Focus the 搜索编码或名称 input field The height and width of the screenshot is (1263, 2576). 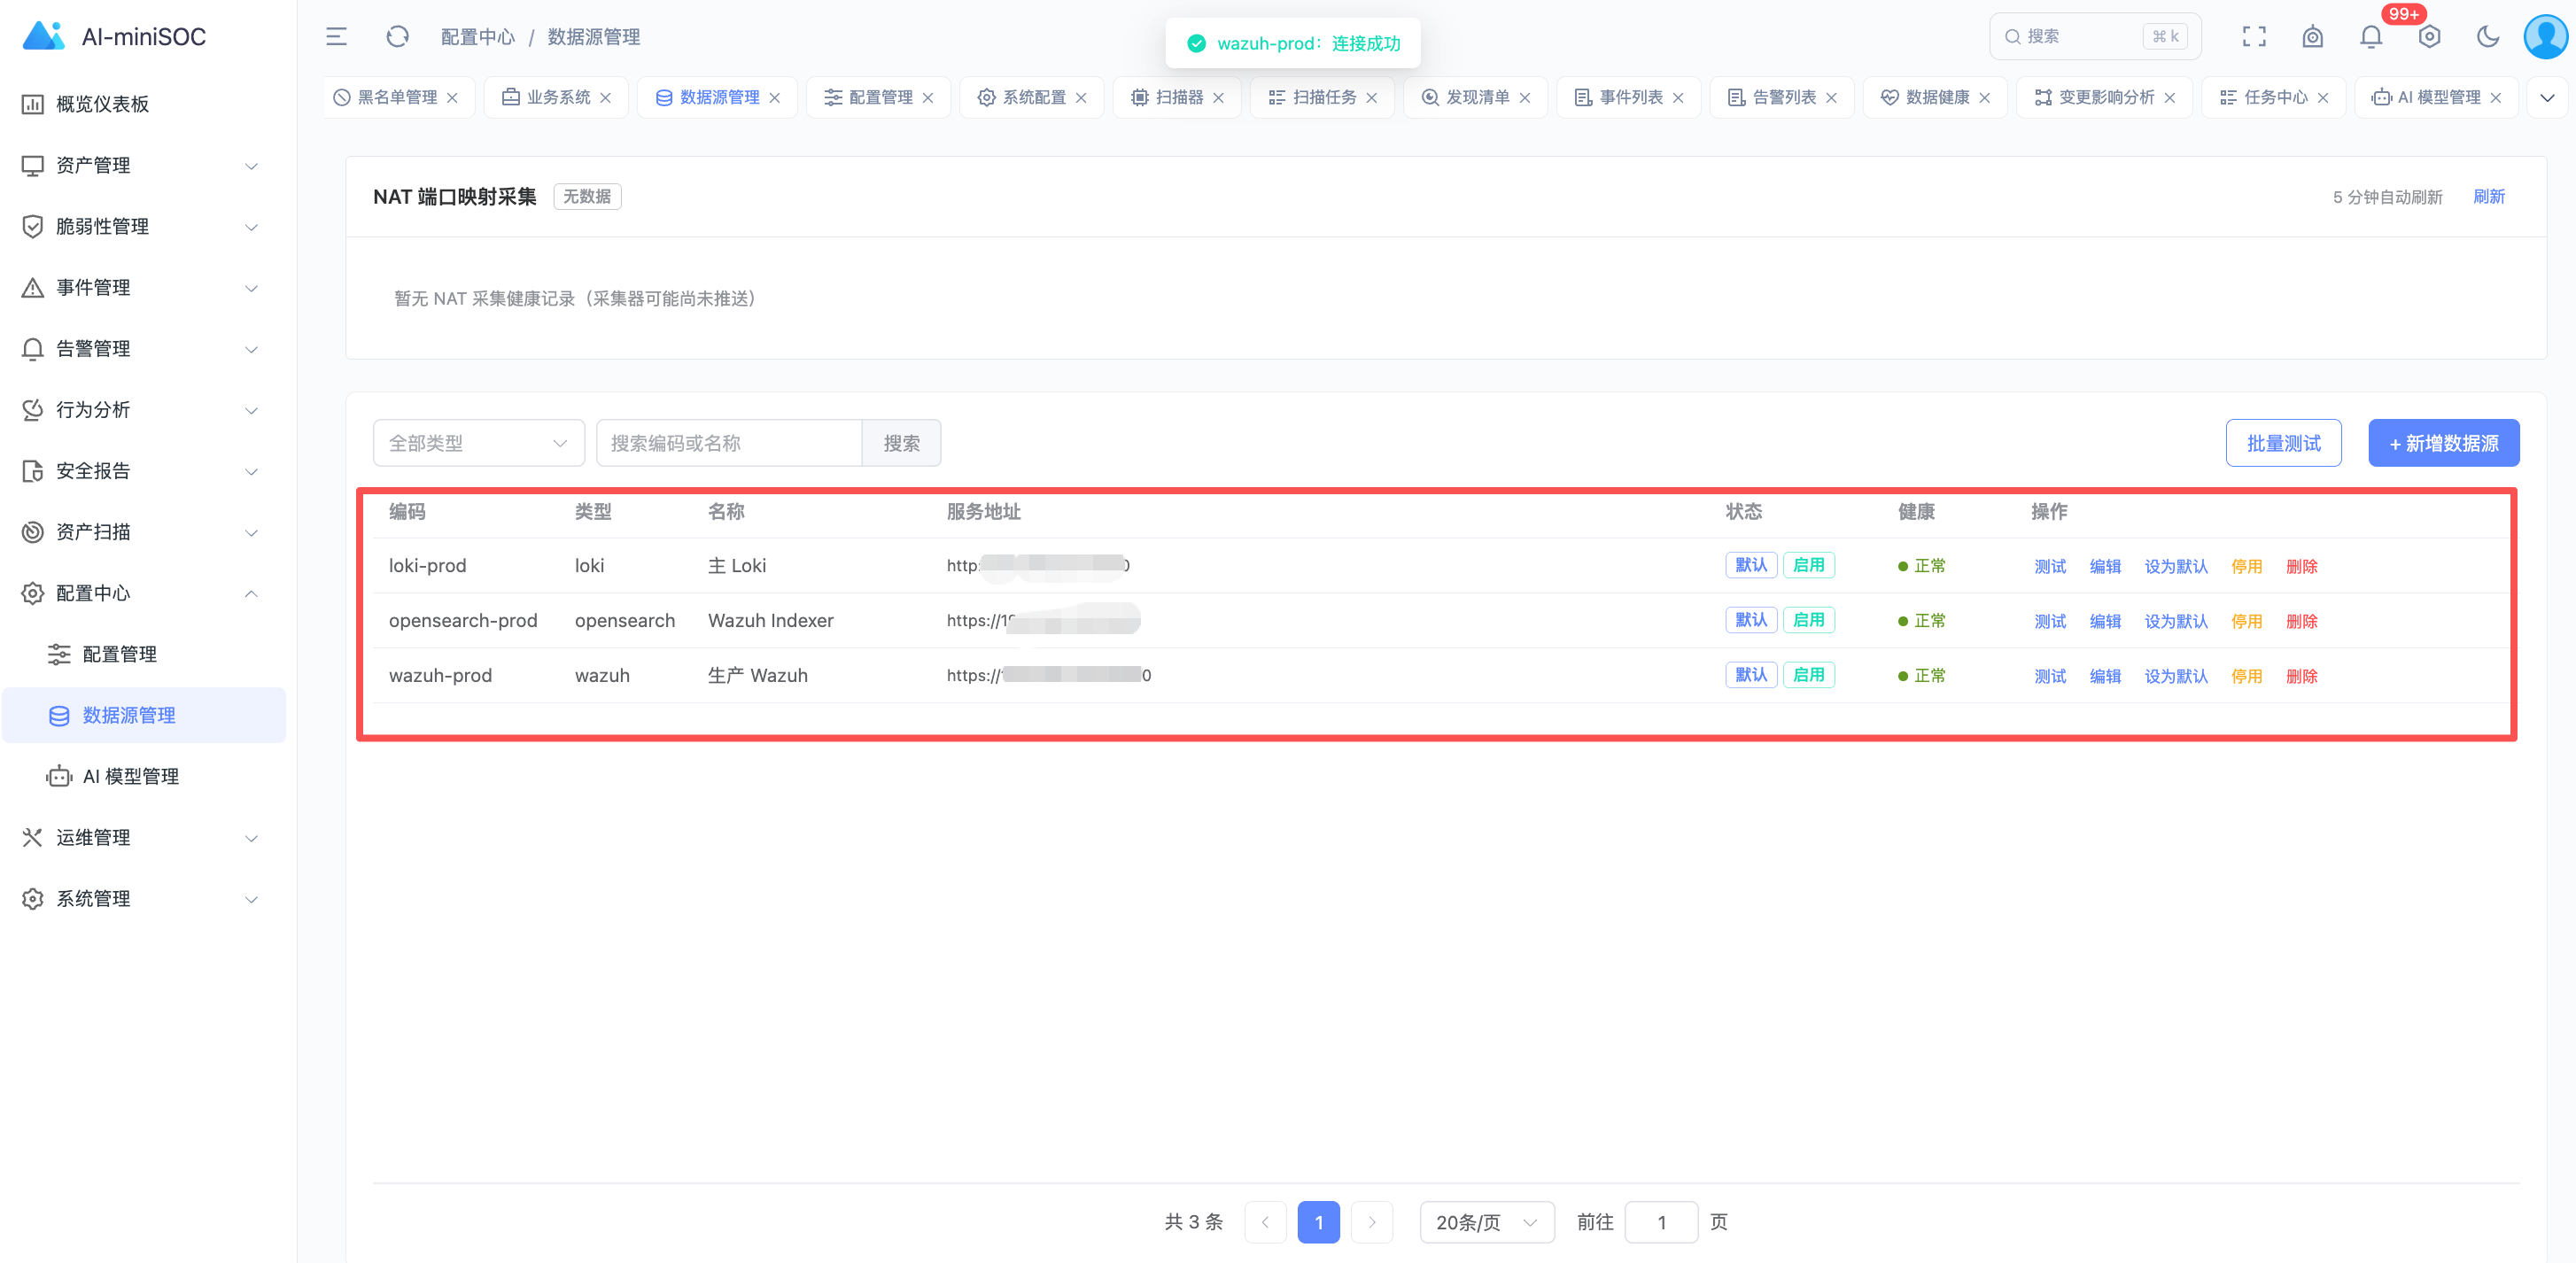729,443
